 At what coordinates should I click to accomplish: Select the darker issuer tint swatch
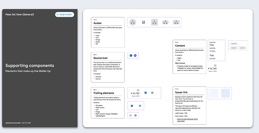point(225,93)
